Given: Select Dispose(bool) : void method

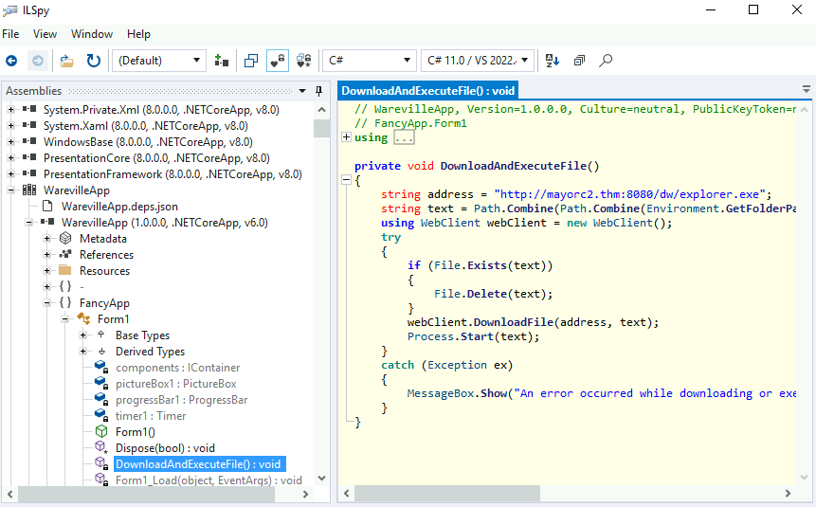Looking at the screenshot, I should click(x=165, y=448).
